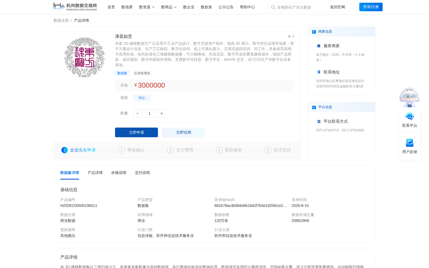The image size is (429, 268).
Task: Expand the 数商品 dropdown menu
Action: pos(169,7)
